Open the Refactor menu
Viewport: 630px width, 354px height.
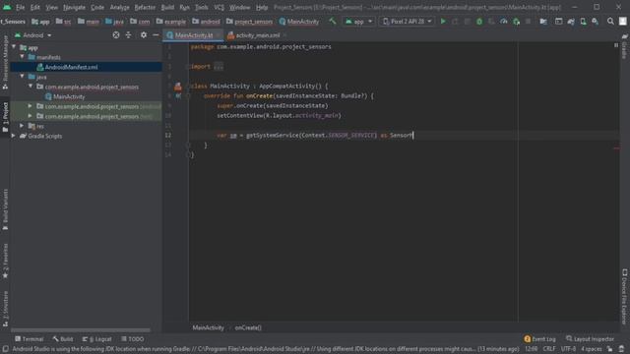[145, 7]
